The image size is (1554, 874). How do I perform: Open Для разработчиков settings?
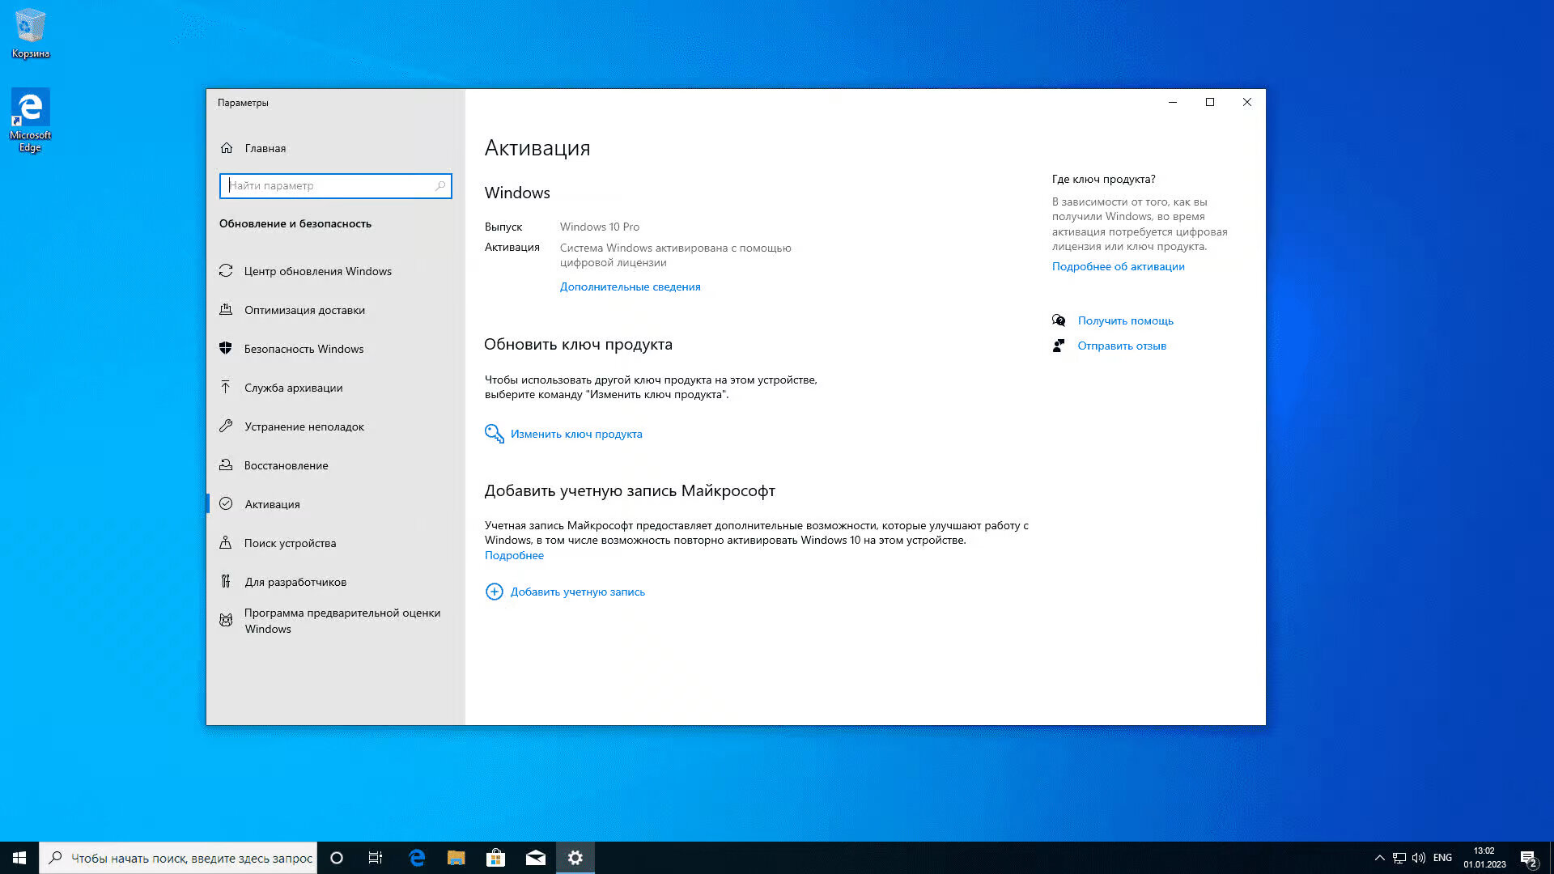[295, 582]
